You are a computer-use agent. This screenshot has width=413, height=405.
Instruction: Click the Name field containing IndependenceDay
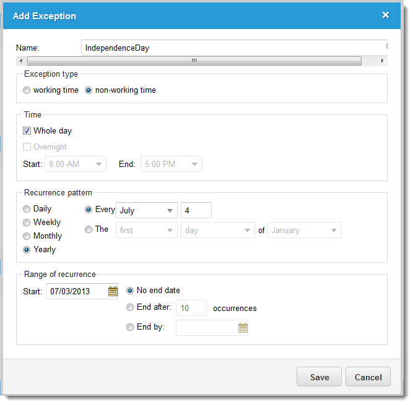(235, 48)
